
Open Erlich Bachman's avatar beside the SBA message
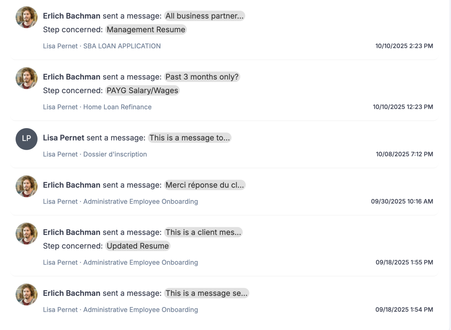26,17
